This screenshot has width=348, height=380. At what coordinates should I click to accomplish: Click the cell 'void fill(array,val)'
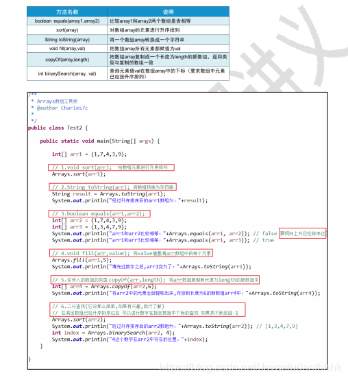[x=67, y=49]
